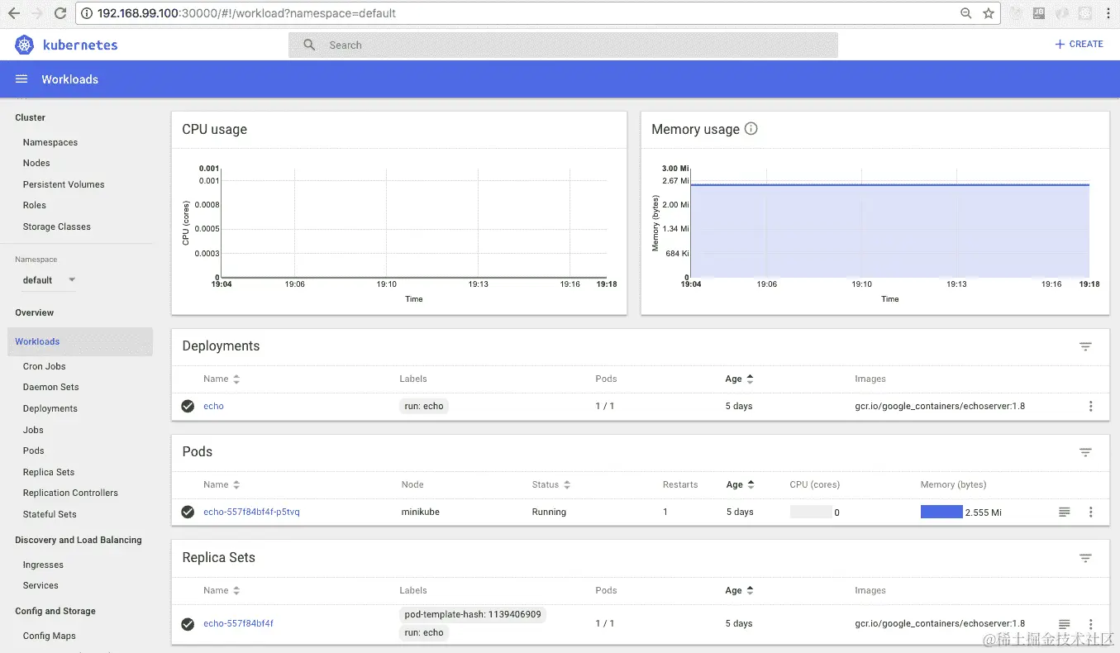Open Services in sidebar
Viewport: 1120px width, 653px height.
click(41, 585)
